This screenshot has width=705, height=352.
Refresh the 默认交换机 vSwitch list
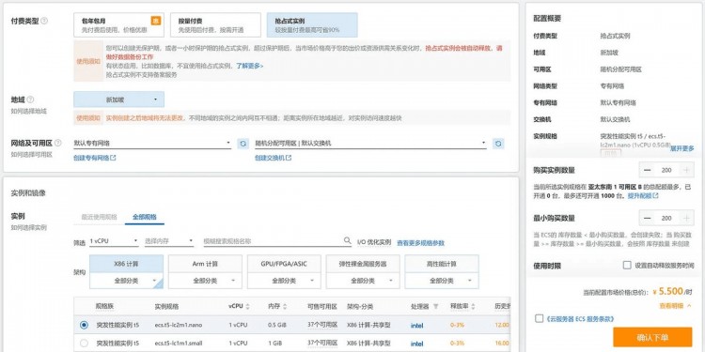498,144
